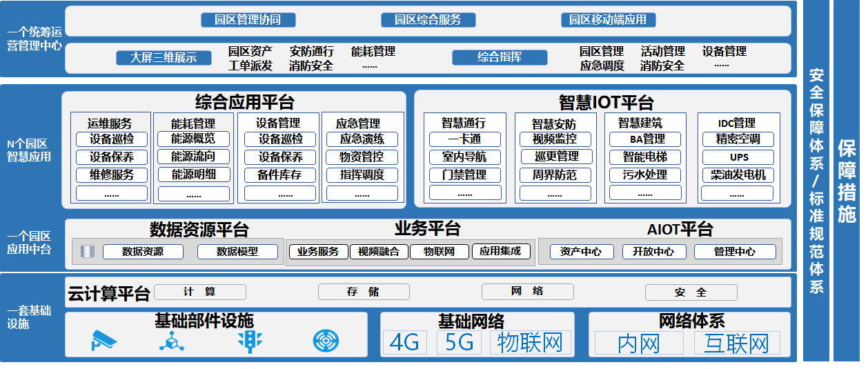The height and width of the screenshot is (369, 868).
Task: Click 互联网 under 网络体系
Action: pos(736,343)
